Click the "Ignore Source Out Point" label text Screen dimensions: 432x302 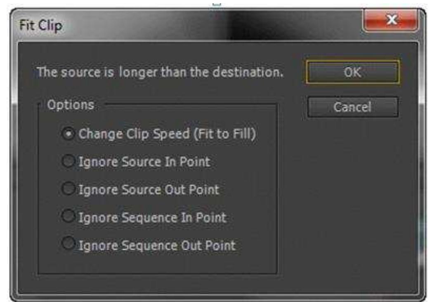[x=149, y=189]
